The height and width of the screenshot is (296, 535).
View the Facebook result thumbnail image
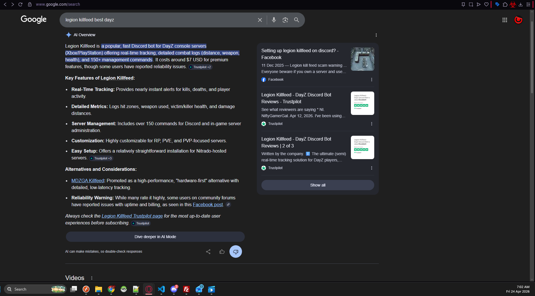(x=363, y=59)
